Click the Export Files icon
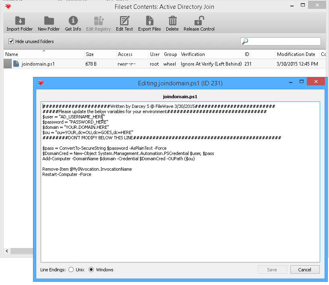 (x=149, y=21)
